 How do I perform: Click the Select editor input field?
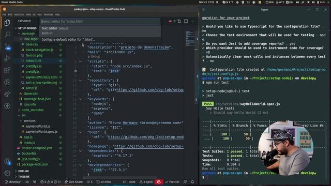tap(100, 21)
